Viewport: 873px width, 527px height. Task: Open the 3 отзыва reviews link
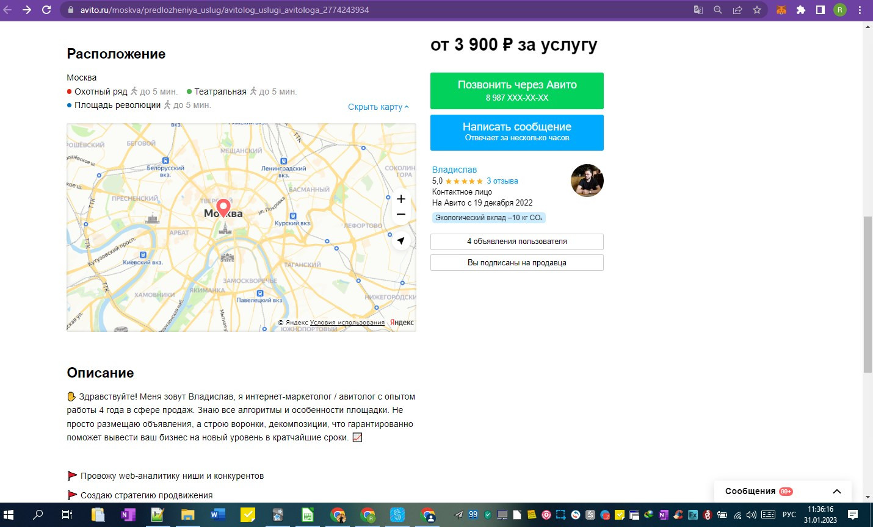[502, 181]
